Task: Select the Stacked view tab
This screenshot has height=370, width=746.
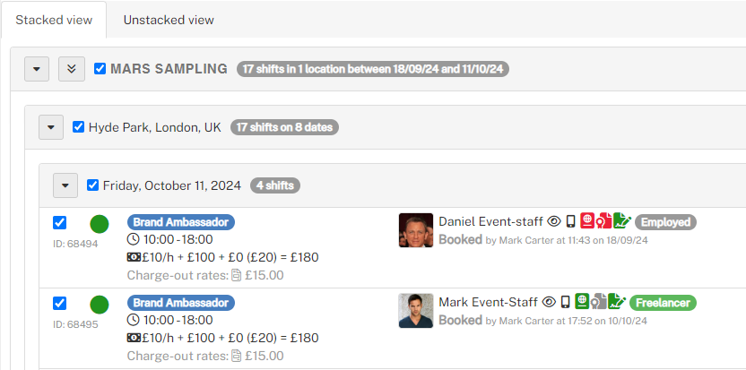Action: (53, 20)
